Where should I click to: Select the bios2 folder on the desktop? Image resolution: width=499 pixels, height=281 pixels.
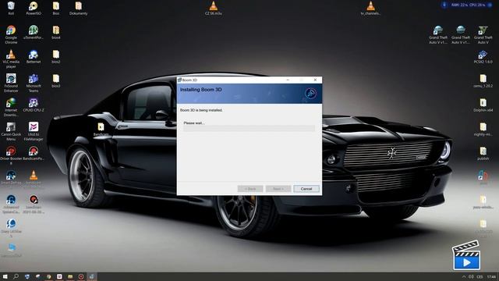[x=56, y=57]
